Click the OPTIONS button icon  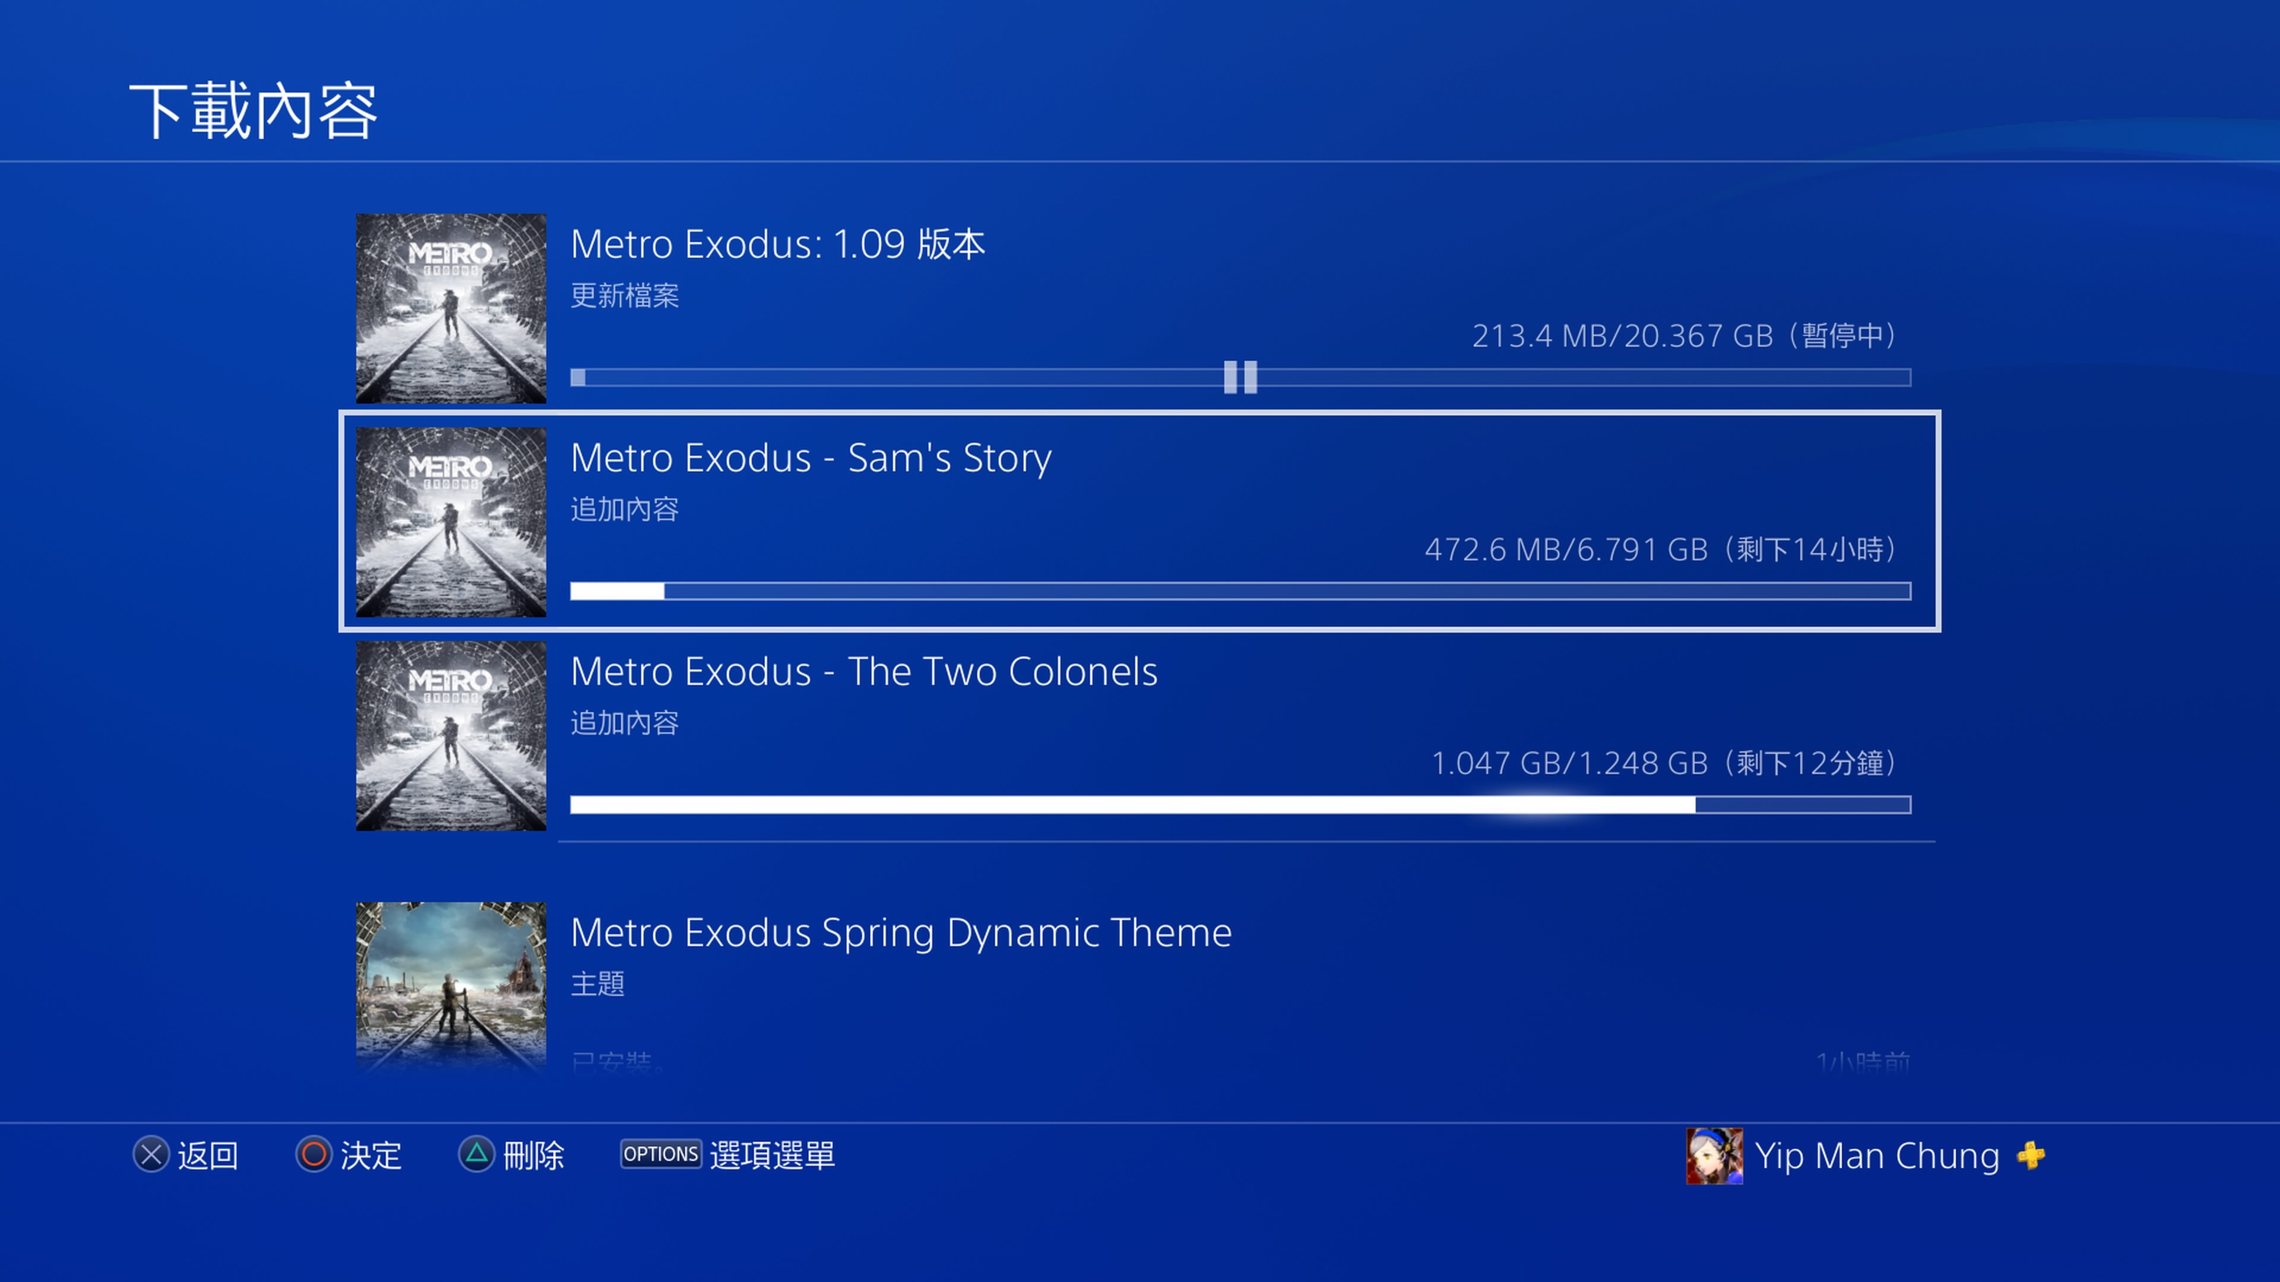(x=660, y=1154)
